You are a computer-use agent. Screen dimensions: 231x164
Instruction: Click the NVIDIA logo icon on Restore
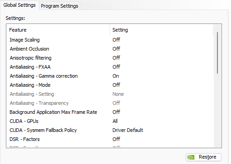point(191,157)
